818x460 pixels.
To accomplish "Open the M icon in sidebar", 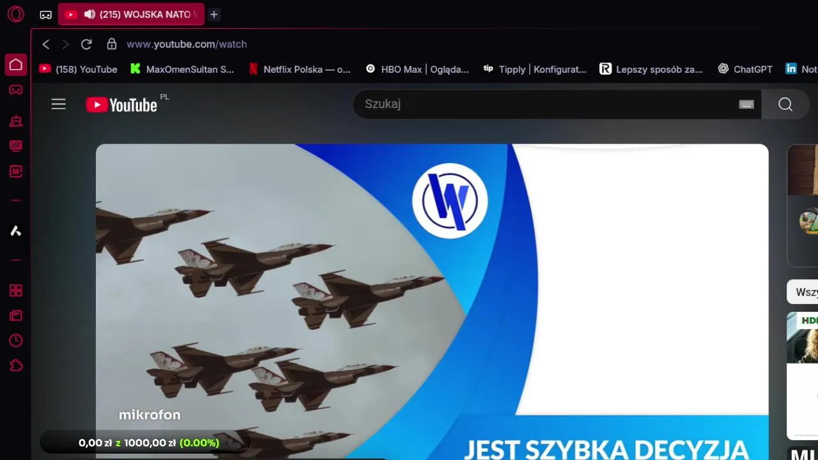I will (x=16, y=172).
